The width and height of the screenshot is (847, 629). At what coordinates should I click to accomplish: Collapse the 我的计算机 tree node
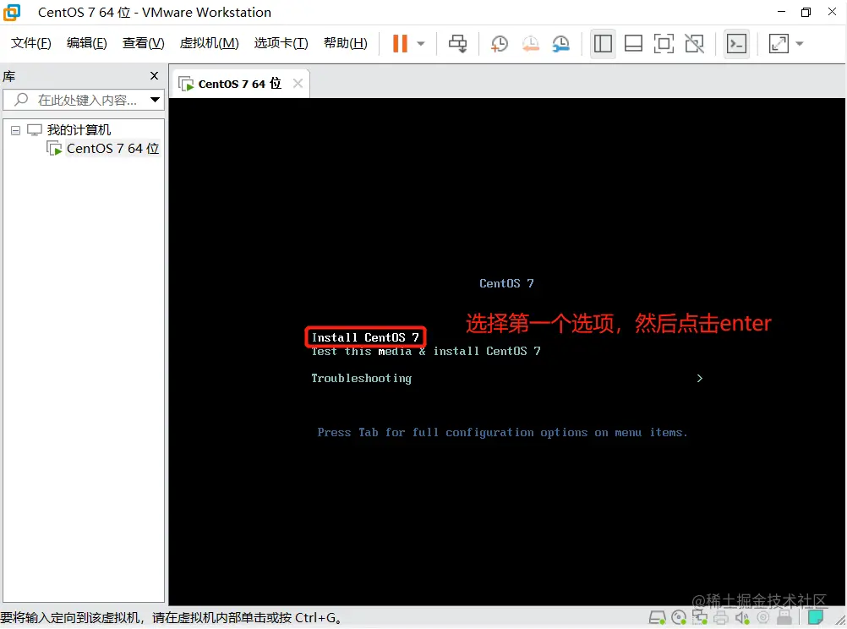tap(14, 129)
